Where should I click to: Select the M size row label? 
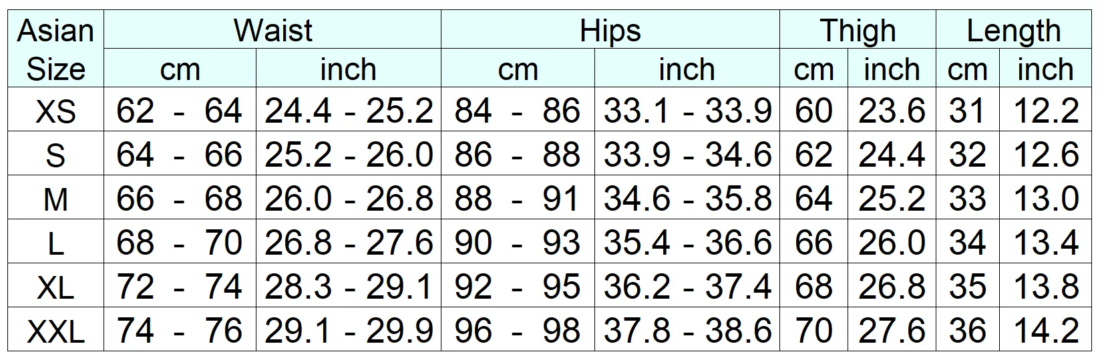[56, 198]
